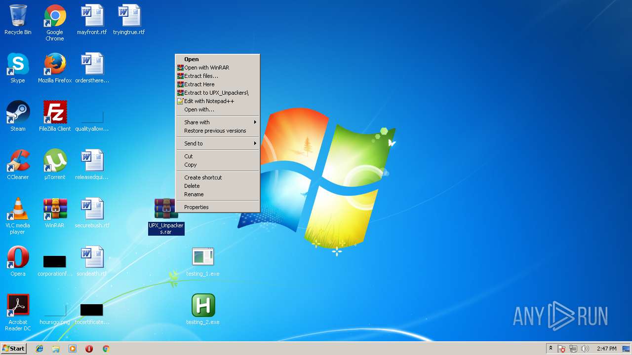This screenshot has width=632, height=355.
Task: Open the Mozilla Firefox desktop shortcut
Action: point(55,68)
